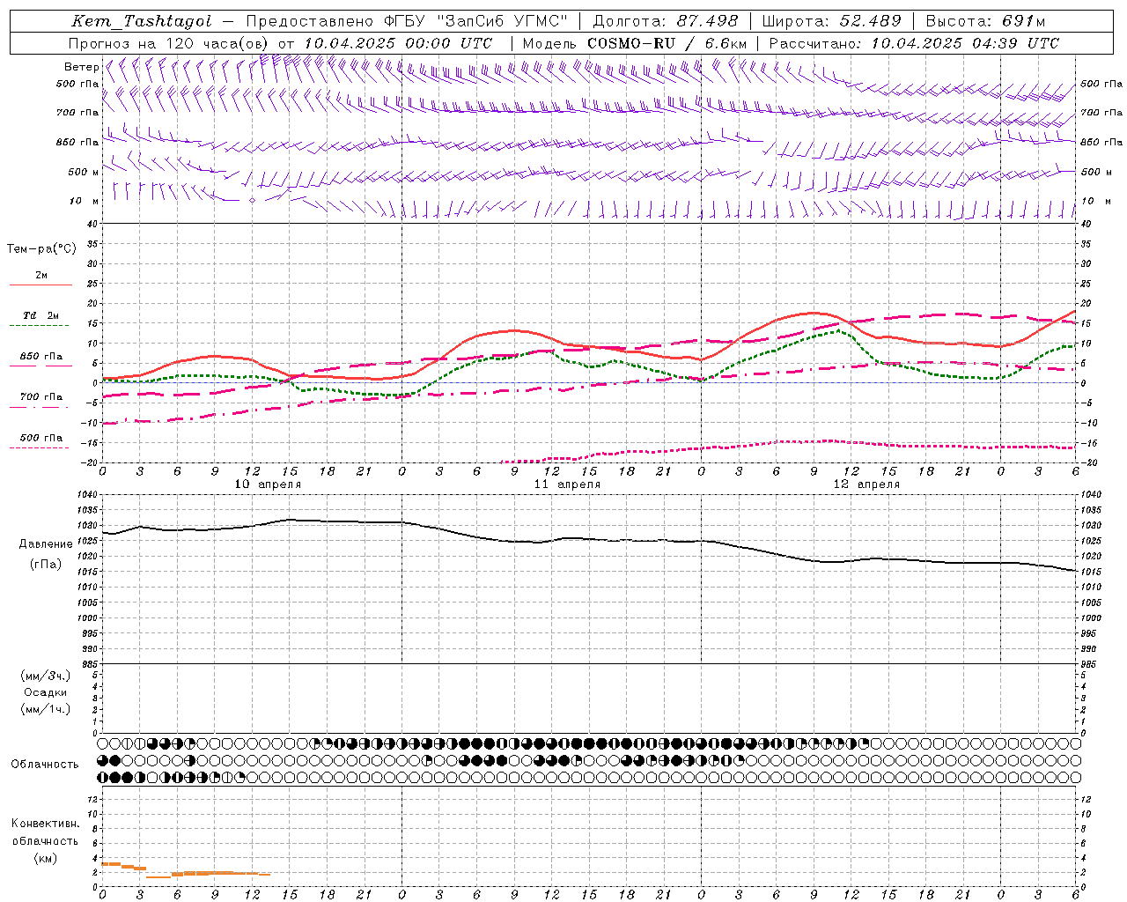Click the 12 апреля date label
1127x902 pixels.
866,484
